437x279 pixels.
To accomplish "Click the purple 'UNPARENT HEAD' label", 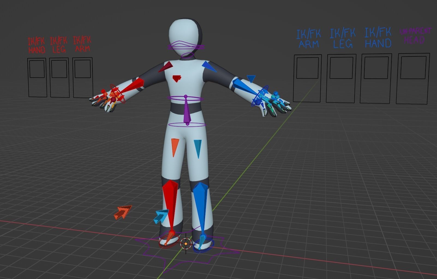I will (415, 36).
